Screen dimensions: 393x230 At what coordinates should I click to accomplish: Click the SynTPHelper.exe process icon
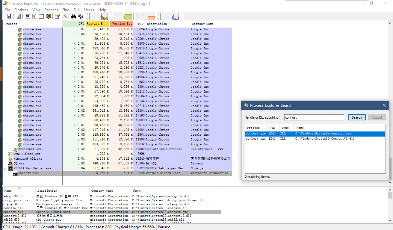tap(10, 154)
